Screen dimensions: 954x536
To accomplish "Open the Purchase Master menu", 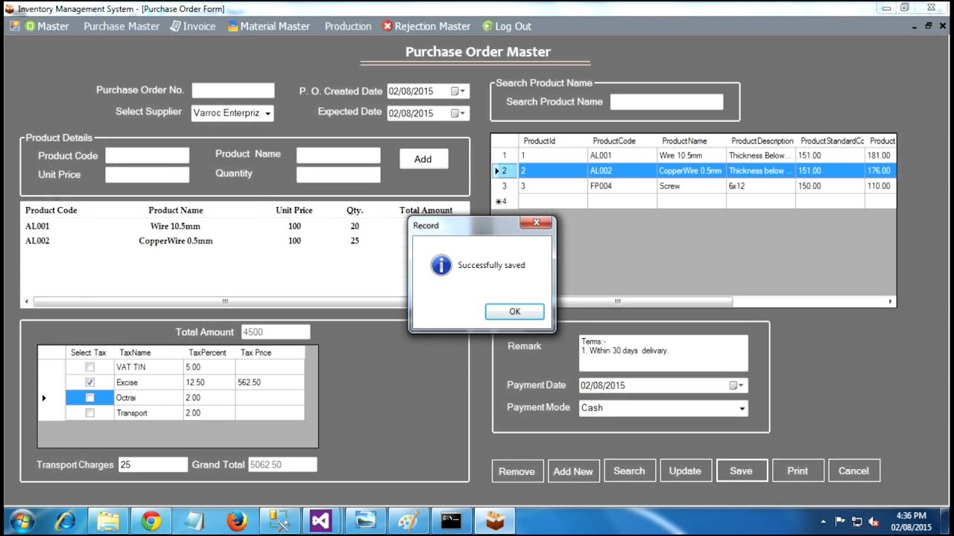I will coord(121,26).
